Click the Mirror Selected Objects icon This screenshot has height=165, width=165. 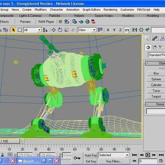(x=134, y=30)
